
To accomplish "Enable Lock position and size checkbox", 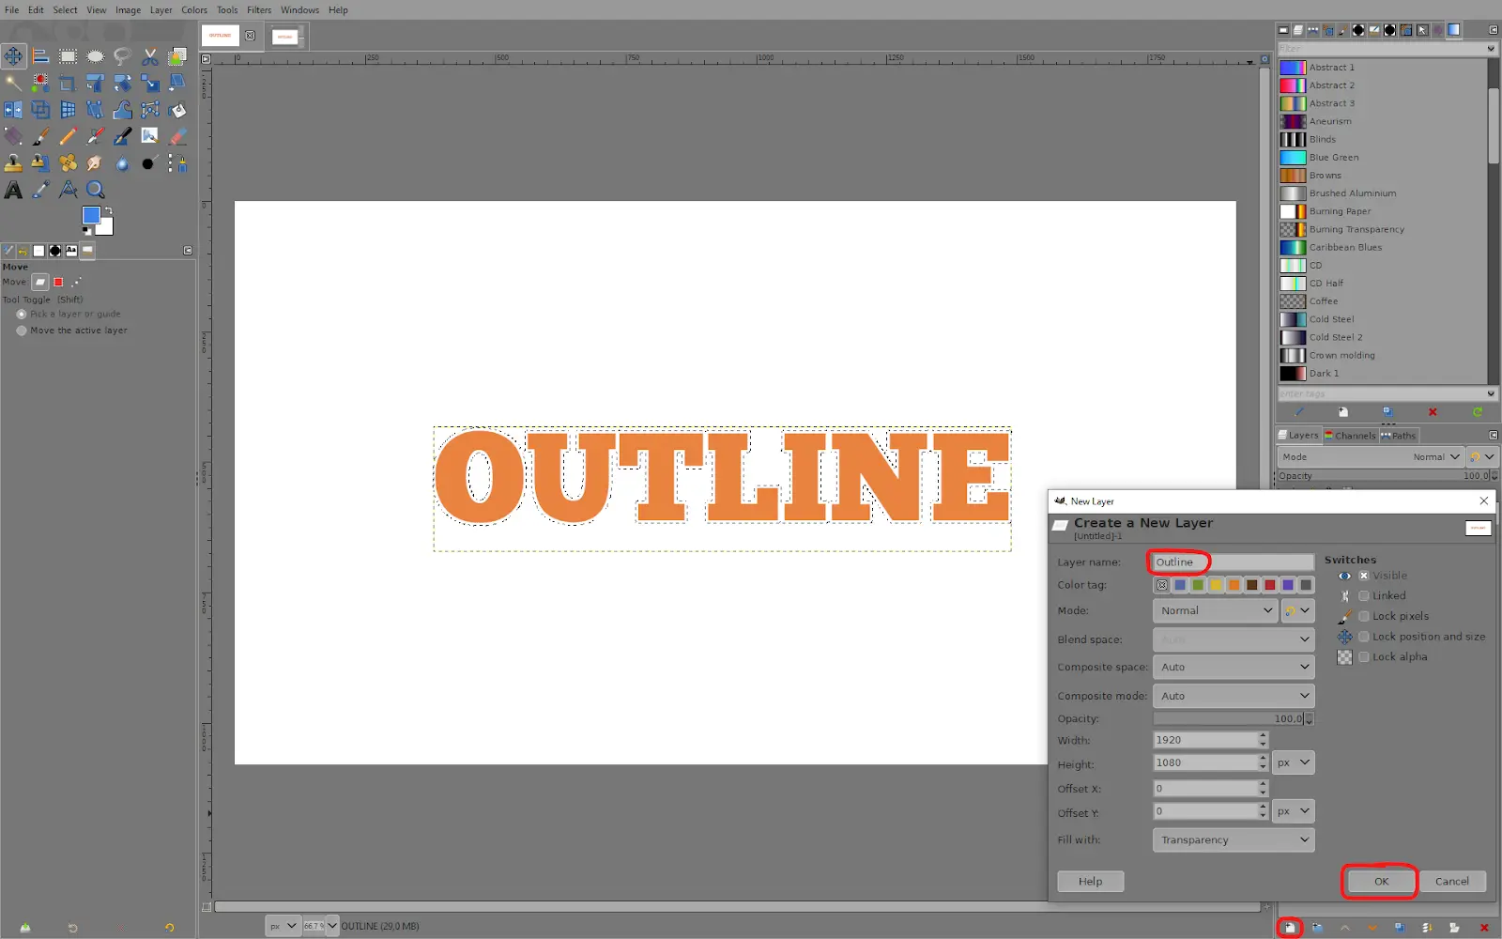I will click(1364, 637).
